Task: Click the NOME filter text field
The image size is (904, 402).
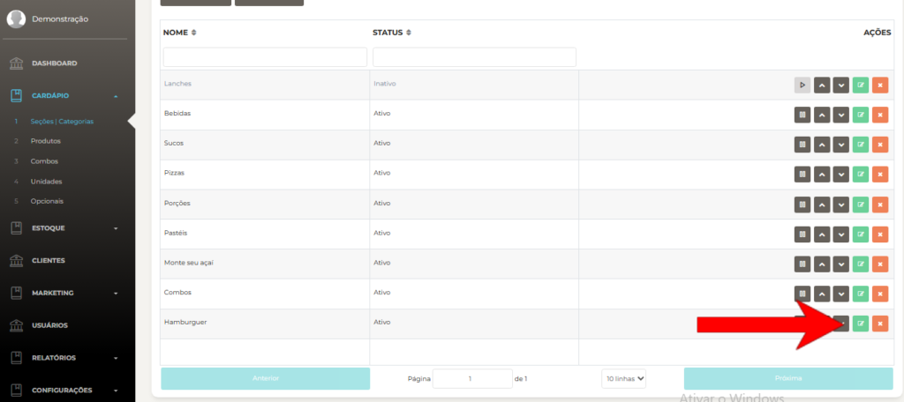Action: pos(265,57)
